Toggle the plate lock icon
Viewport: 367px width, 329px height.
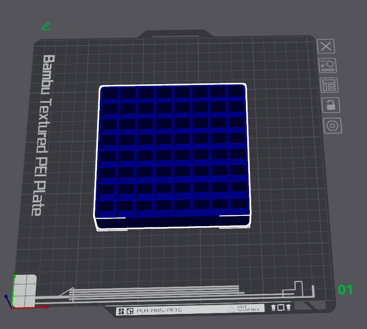(331, 105)
